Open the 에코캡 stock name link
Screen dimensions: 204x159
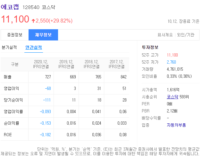(x=10, y=7)
